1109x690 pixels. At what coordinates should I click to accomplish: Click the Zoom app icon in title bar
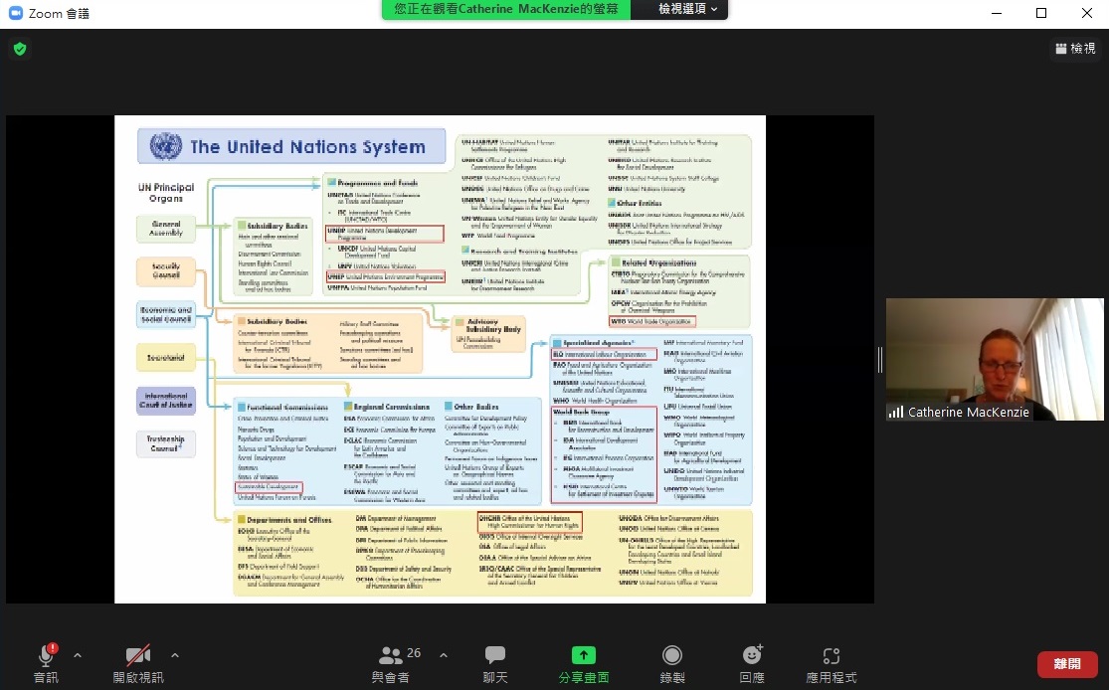pyautogui.click(x=14, y=13)
